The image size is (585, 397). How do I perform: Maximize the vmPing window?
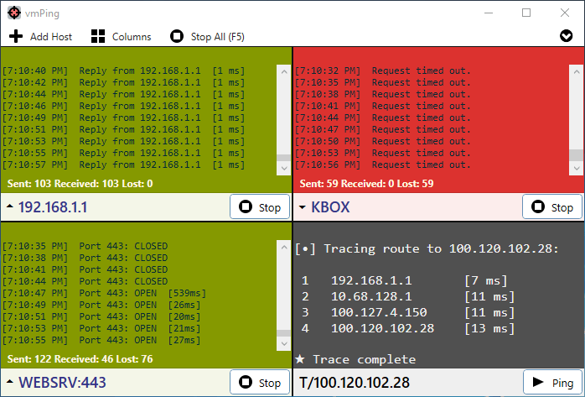(x=526, y=13)
